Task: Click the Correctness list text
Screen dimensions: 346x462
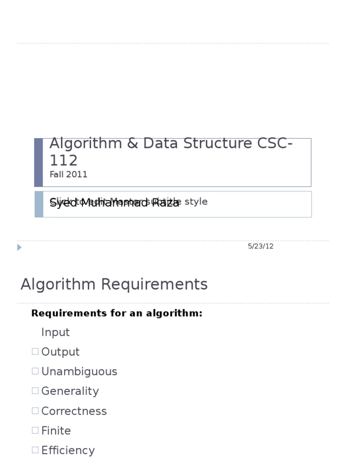Action: click(74, 411)
